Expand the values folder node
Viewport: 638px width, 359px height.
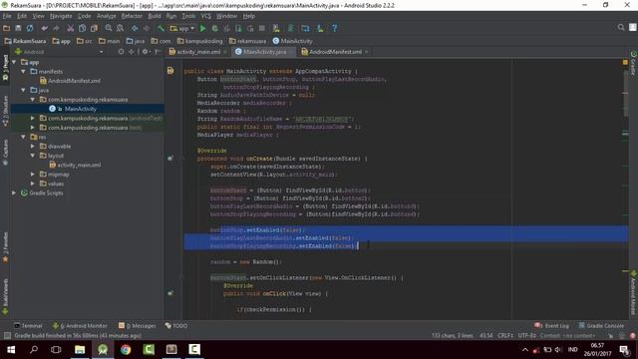tap(33, 183)
